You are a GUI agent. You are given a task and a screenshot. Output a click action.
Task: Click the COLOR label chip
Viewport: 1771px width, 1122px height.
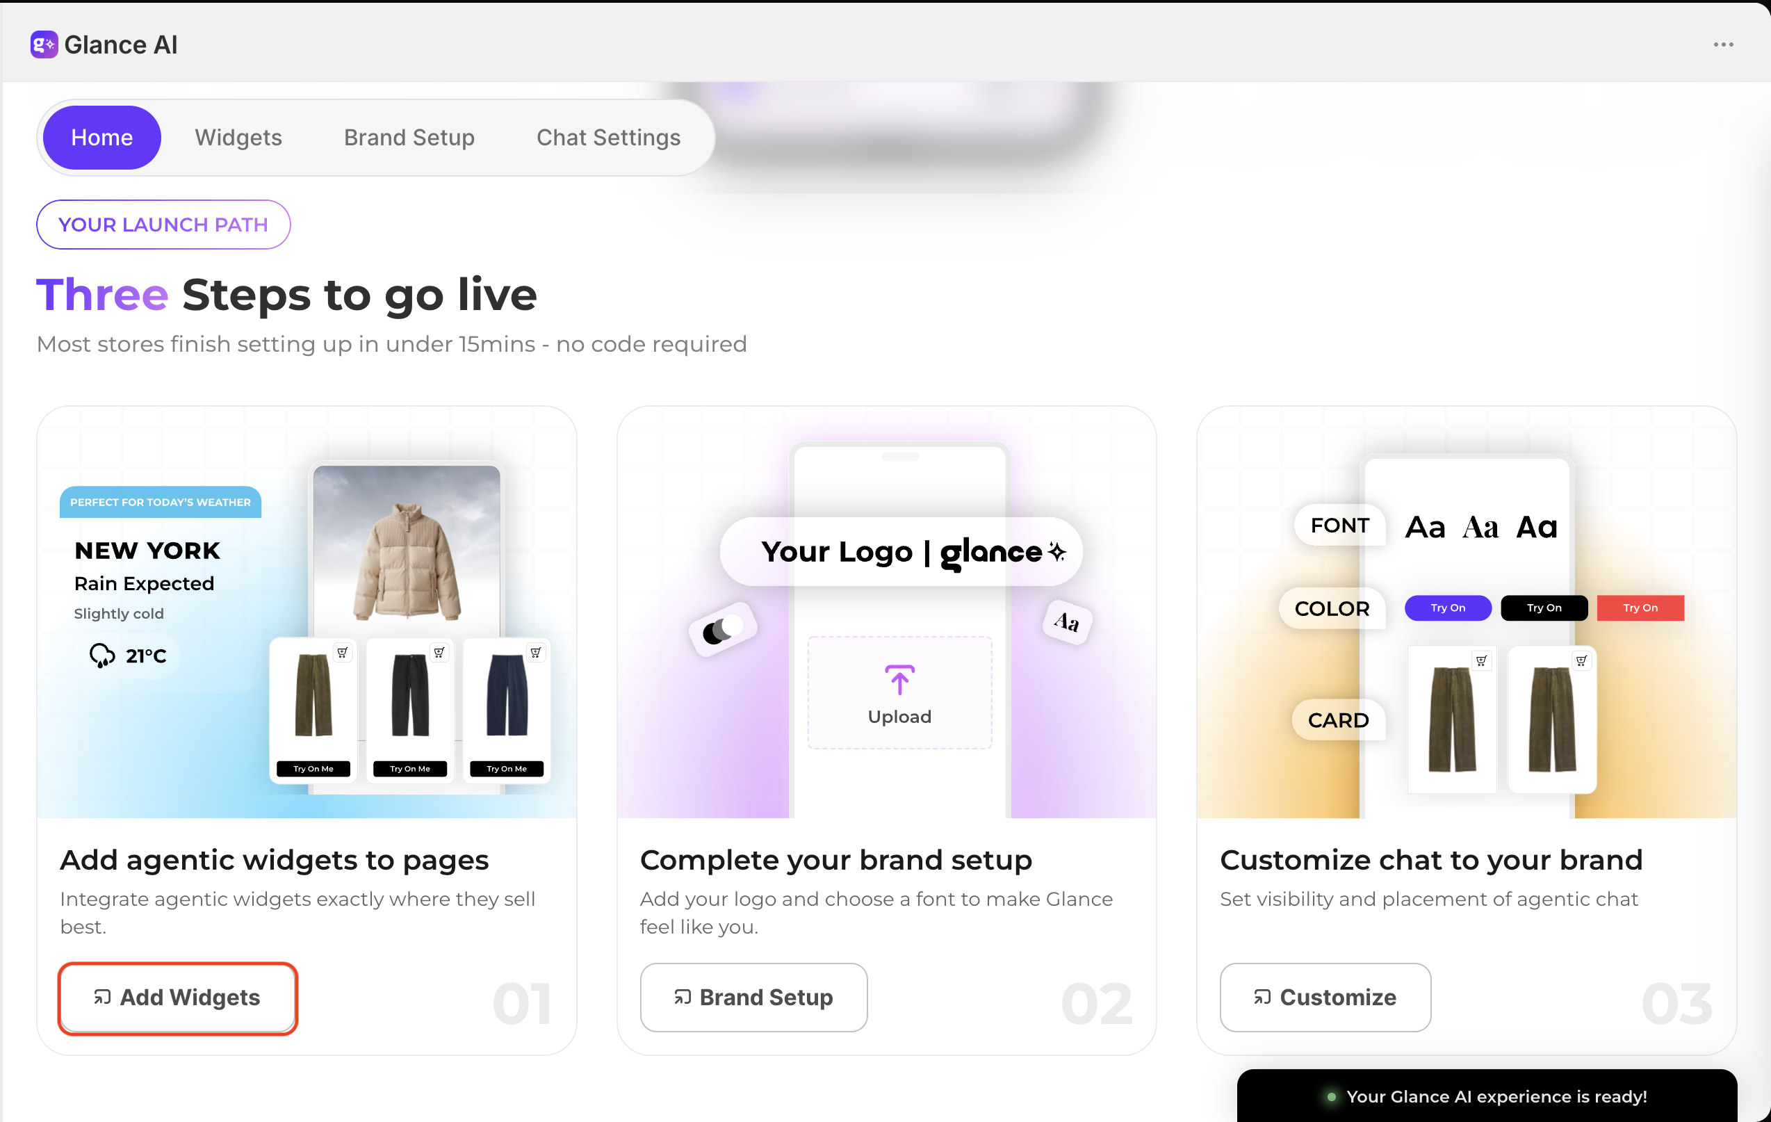pos(1332,608)
